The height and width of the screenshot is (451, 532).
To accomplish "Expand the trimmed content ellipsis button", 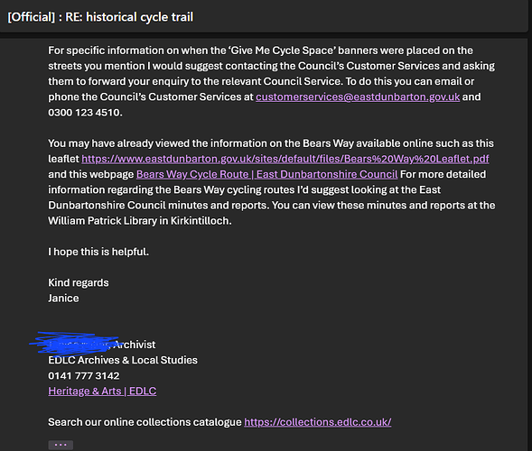I will tap(61, 445).
